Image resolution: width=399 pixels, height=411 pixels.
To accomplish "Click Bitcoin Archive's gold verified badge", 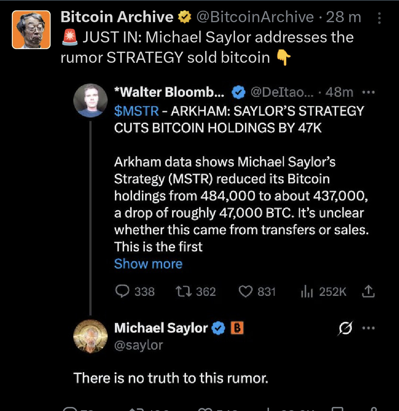I will (185, 17).
